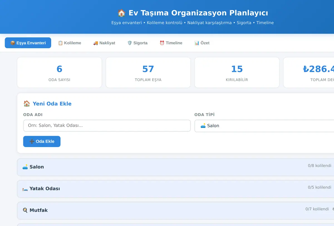Image resolution: width=334 pixels, height=226 pixels.
Task: Click the bar chart icon on Özet tab
Action: tap(197, 43)
